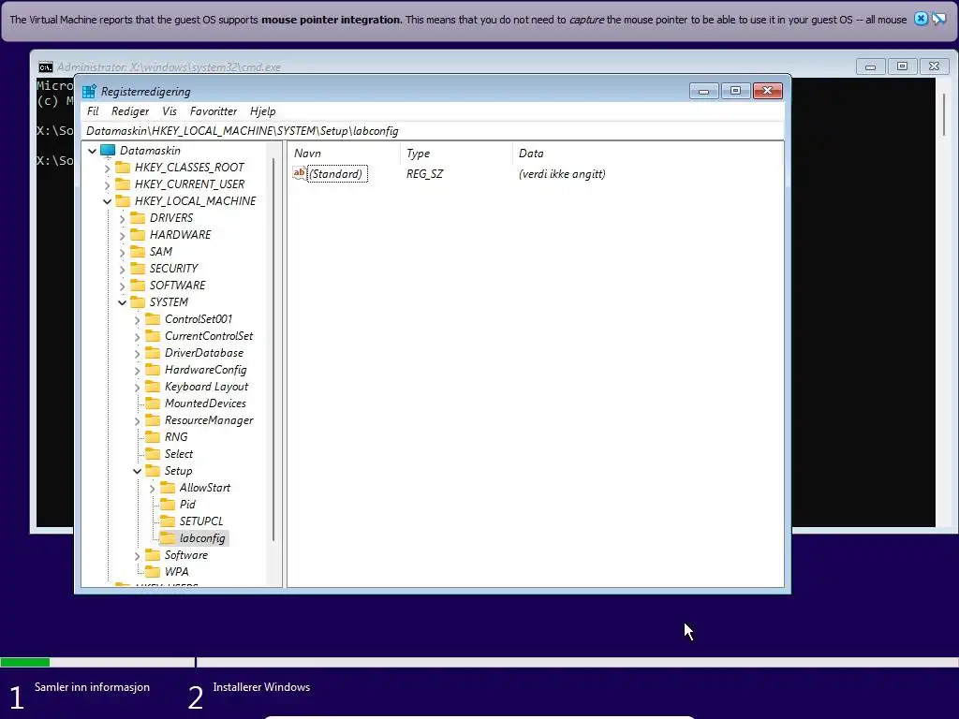Click the cmd window vertical scrollbar
The width and height of the screenshot is (959, 719).
(944, 114)
